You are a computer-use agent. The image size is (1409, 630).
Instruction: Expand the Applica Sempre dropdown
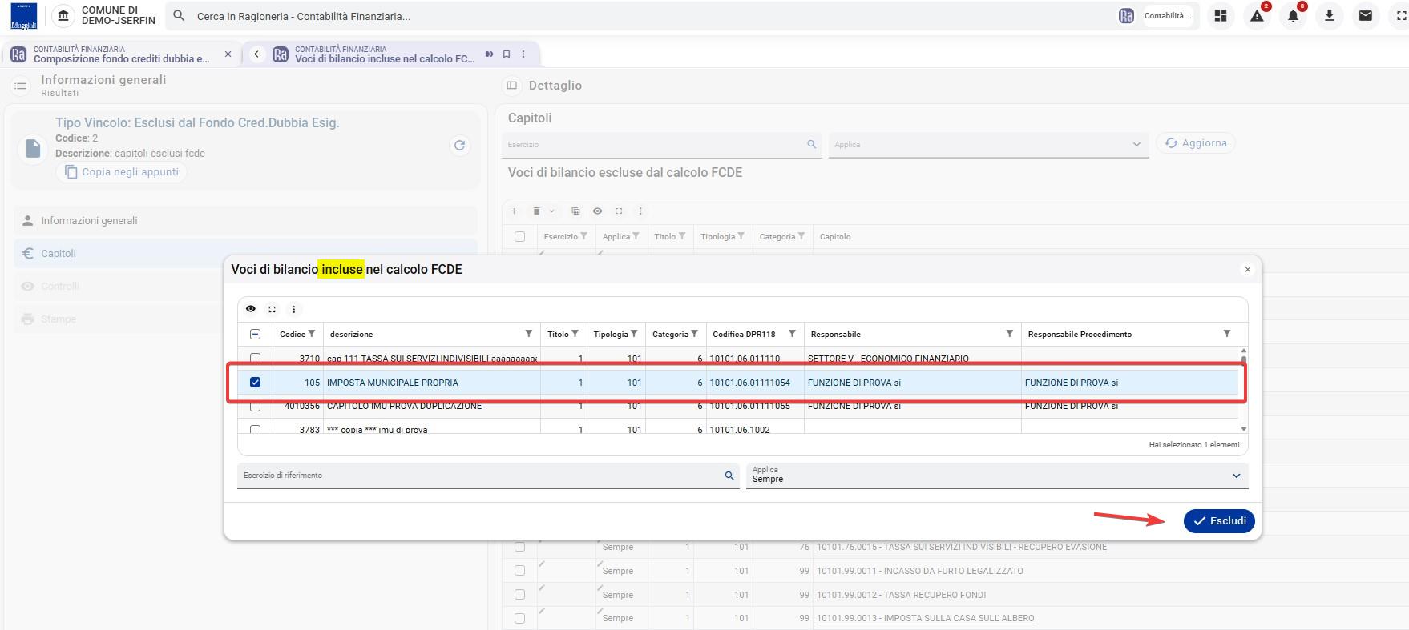[997, 476]
